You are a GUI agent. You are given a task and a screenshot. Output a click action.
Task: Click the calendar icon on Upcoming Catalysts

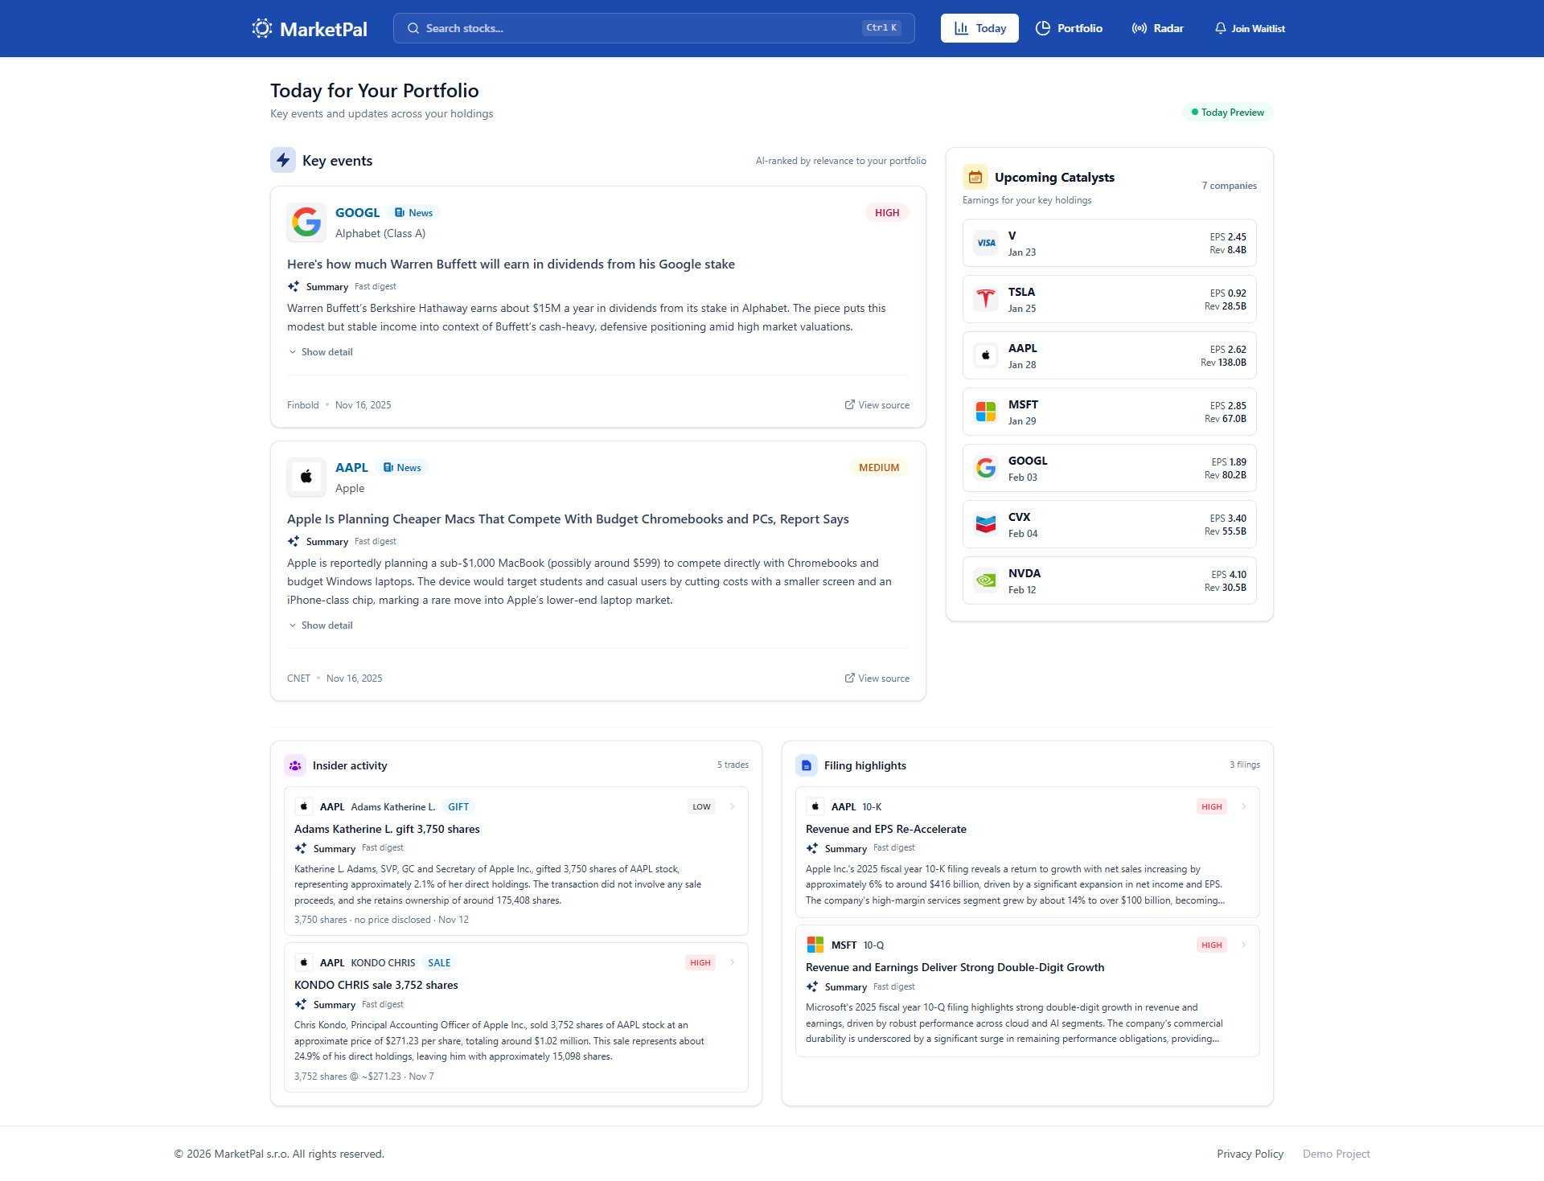[x=975, y=176]
